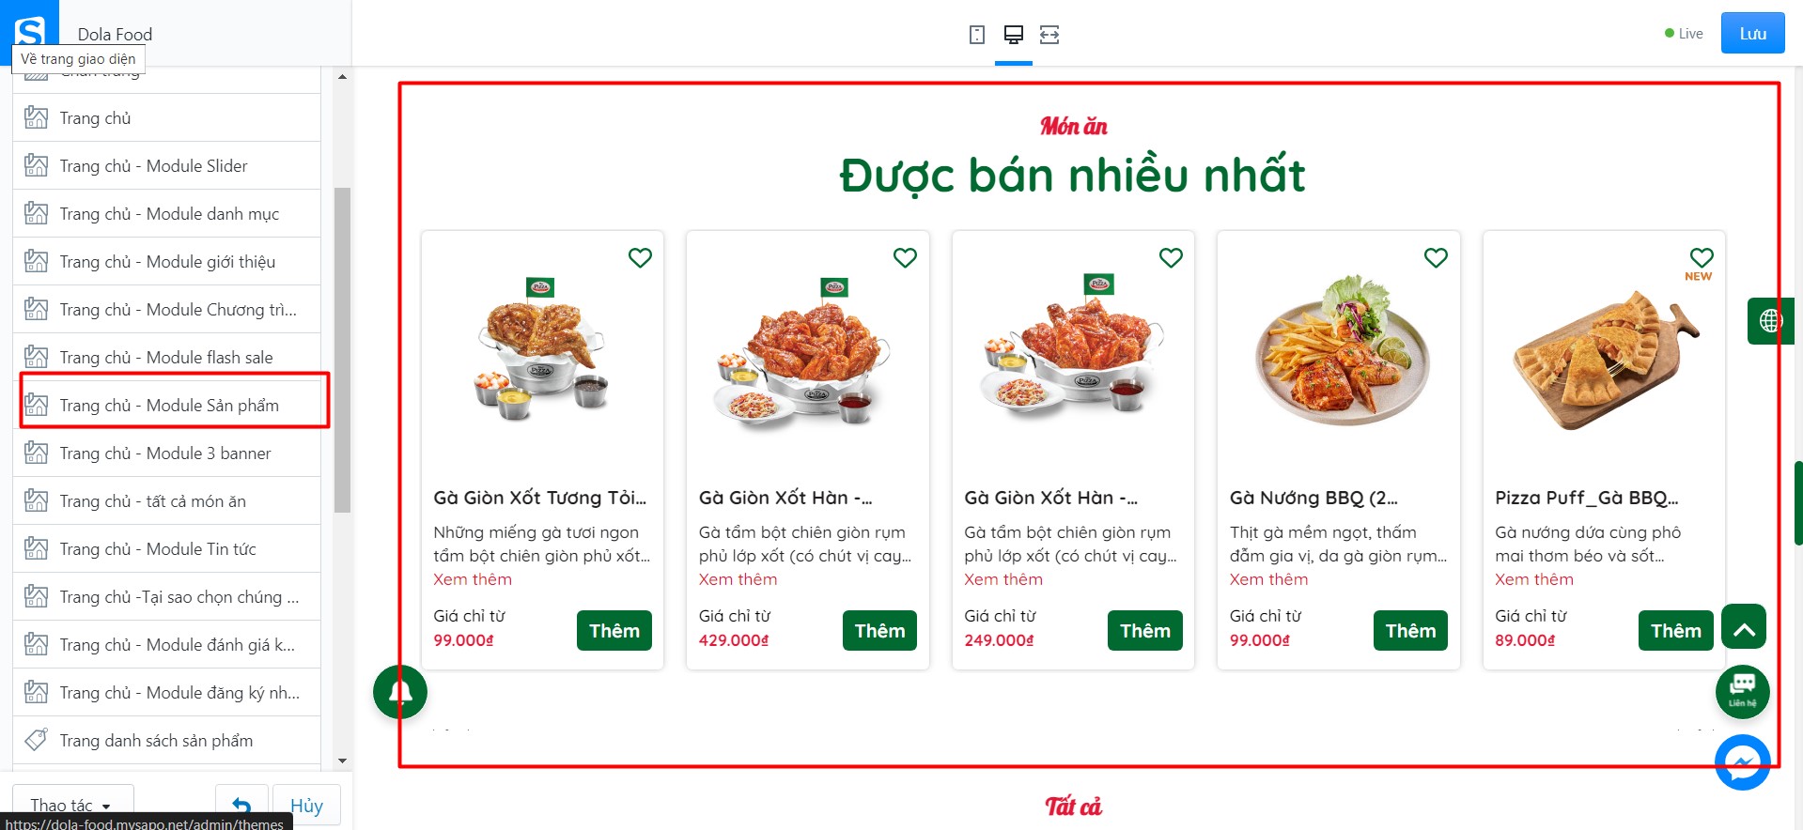Select desktop preview icon
Image resolution: width=1803 pixels, height=830 pixels.
1014,35
